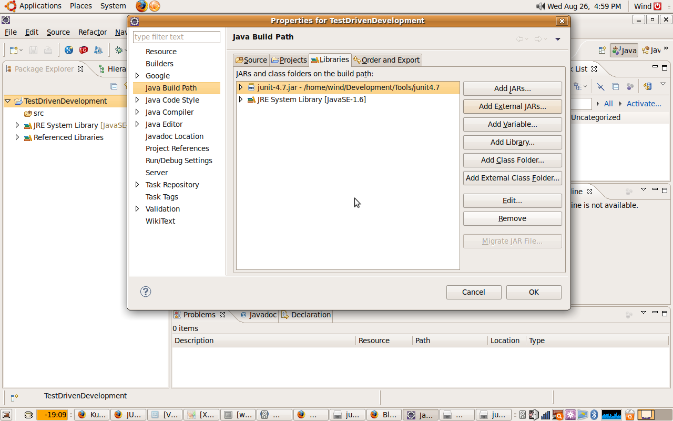Click the Add External JARs... button

513,106
